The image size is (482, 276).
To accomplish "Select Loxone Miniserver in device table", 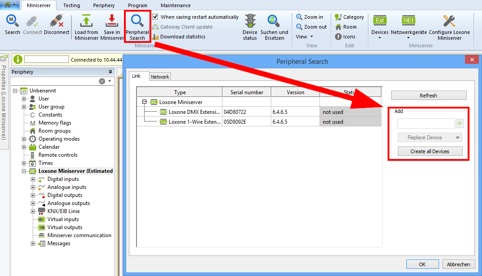I will click(x=181, y=102).
